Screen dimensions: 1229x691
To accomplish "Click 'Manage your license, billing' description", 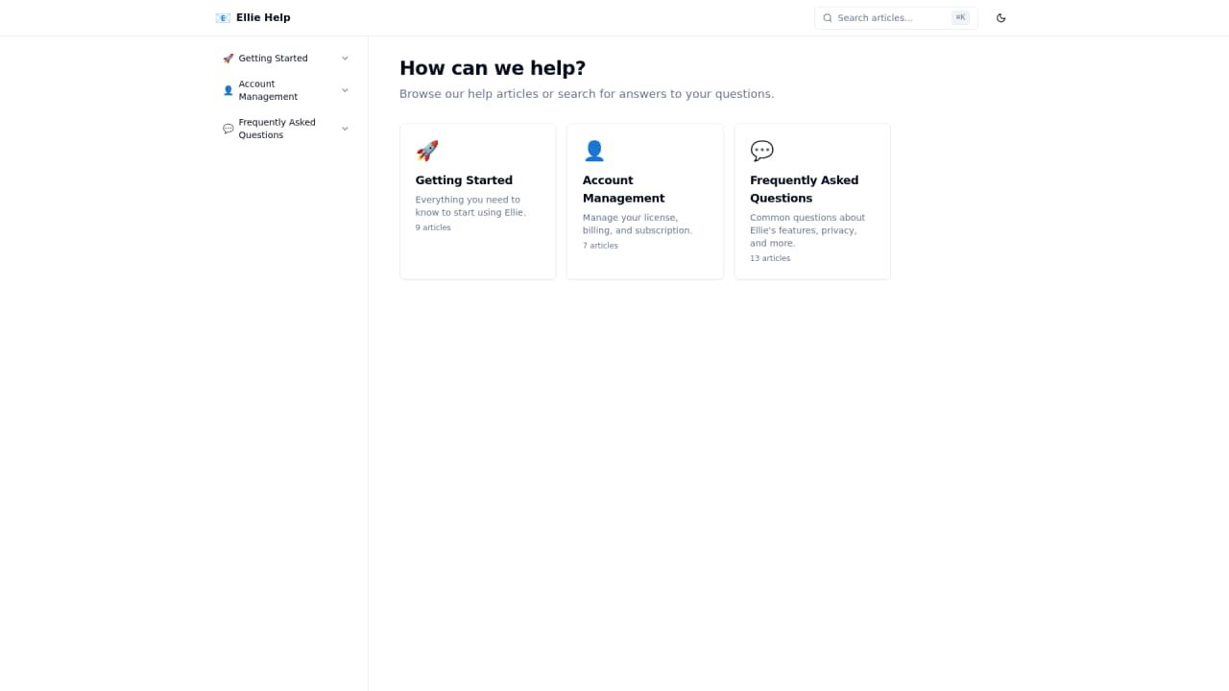I will (x=638, y=225).
